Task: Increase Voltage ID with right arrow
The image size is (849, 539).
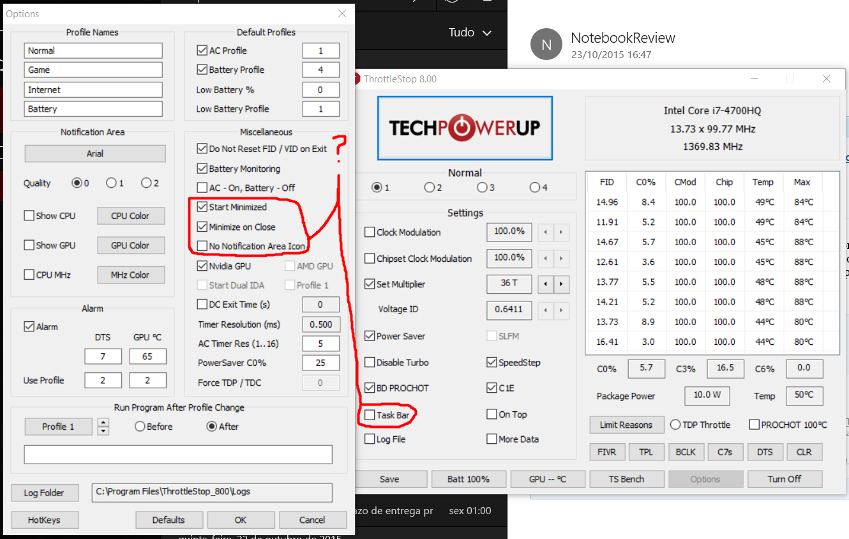Action: 561,310
